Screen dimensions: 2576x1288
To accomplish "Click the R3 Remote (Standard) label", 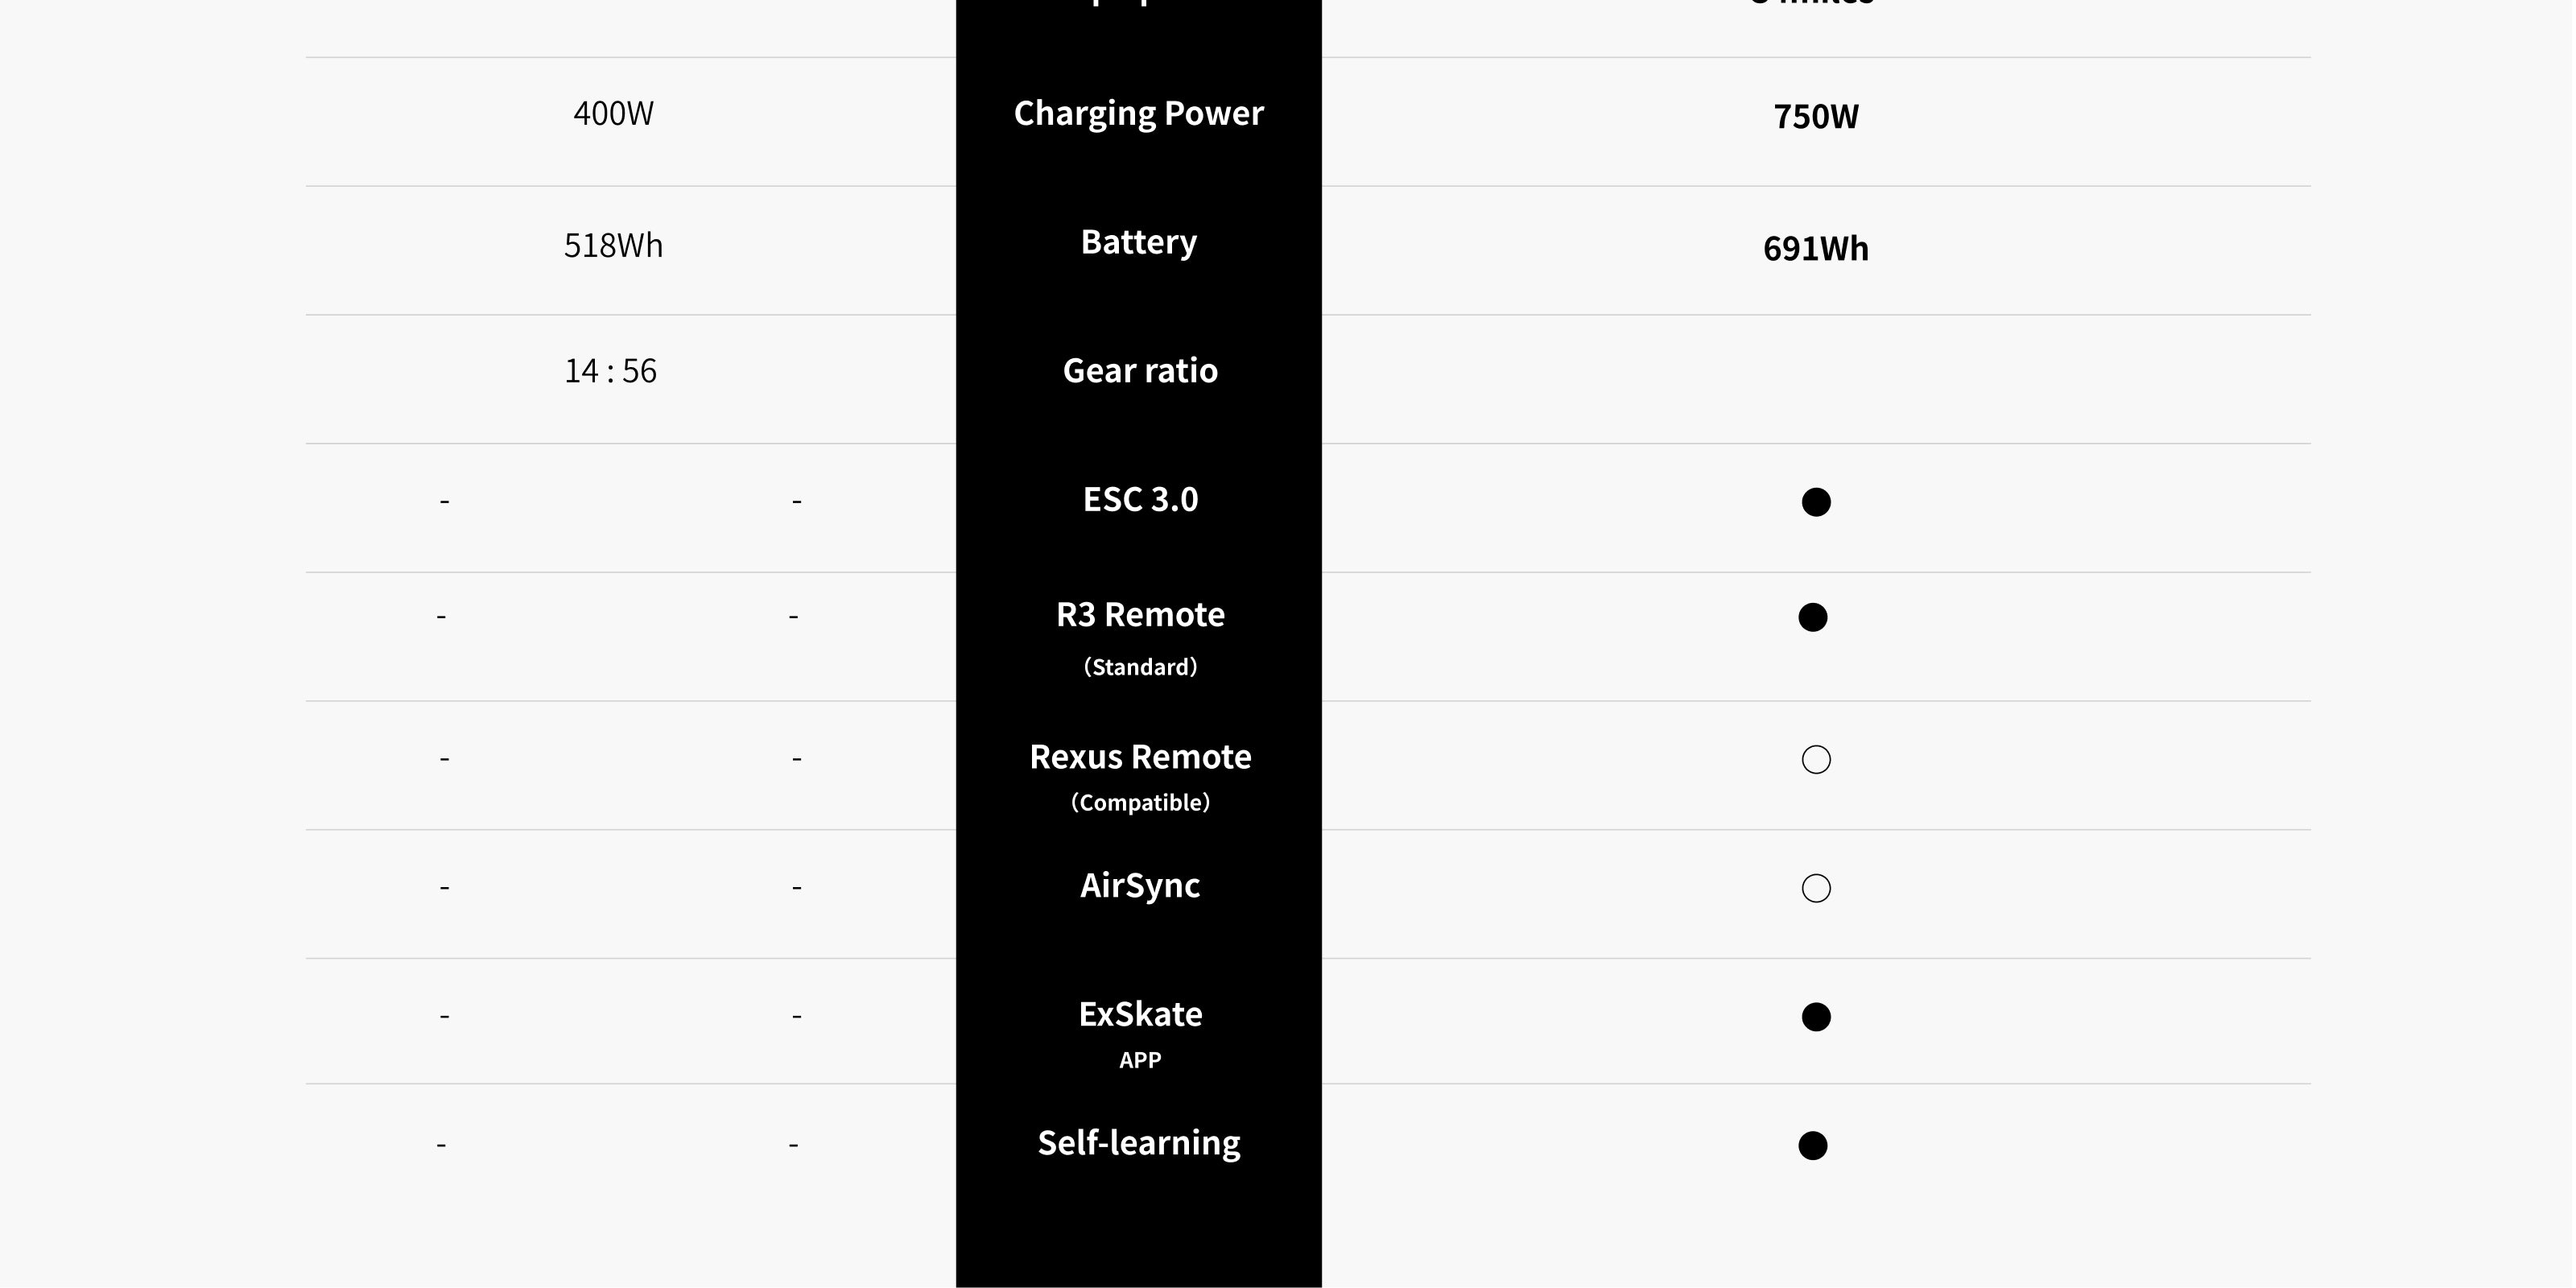I will tap(1140, 638).
